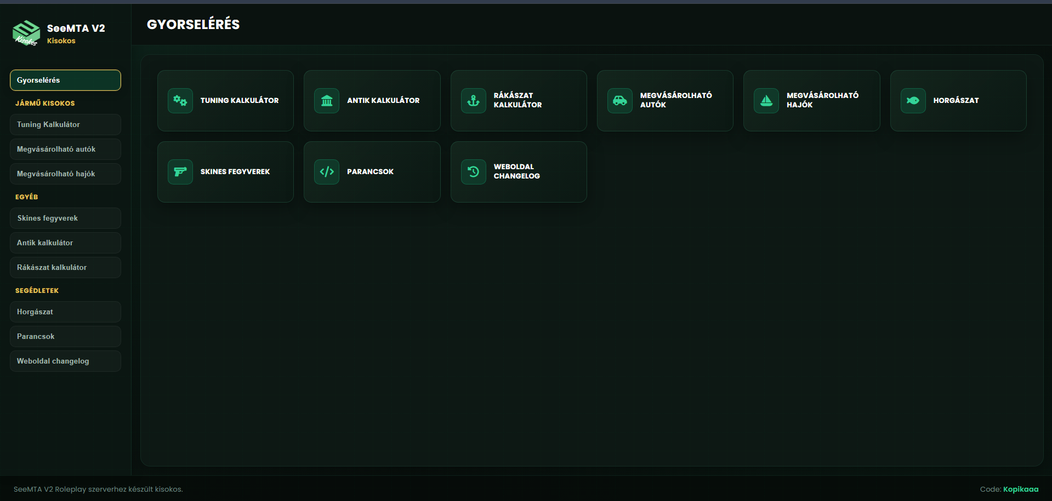This screenshot has height=501, width=1052.
Task: Click the pistol icon on Skines Fegyverek card
Action: click(x=180, y=172)
